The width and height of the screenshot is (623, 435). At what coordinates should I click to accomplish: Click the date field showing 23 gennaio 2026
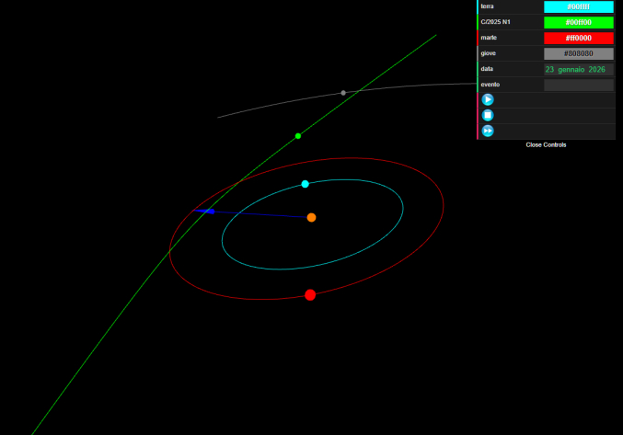(x=578, y=69)
